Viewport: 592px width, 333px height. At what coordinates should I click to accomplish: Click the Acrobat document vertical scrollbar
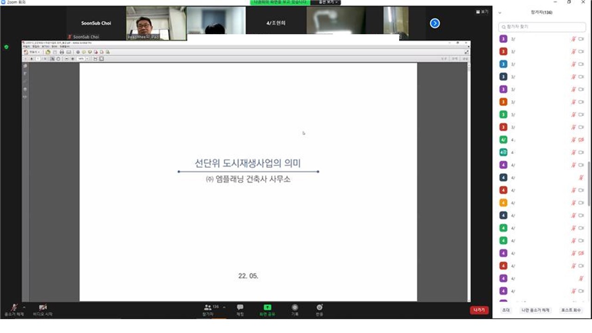coord(468,182)
